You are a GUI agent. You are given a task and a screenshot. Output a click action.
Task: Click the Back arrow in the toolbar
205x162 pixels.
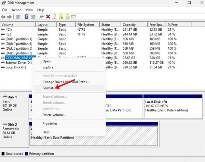4,16
